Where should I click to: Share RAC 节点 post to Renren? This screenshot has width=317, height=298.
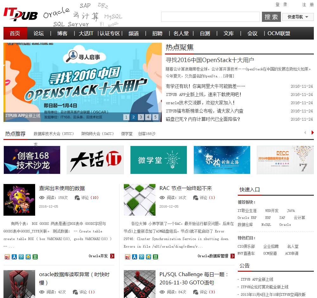[x=135, y=257]
